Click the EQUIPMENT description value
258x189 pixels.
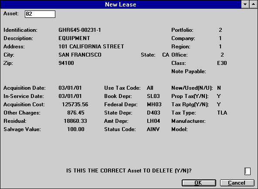[74, 38]
